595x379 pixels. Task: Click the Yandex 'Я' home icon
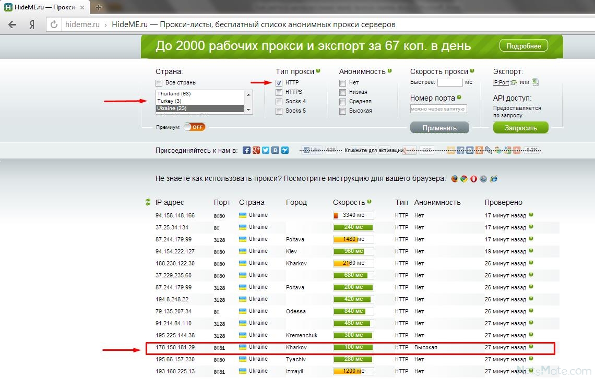[x=32, y=25]
